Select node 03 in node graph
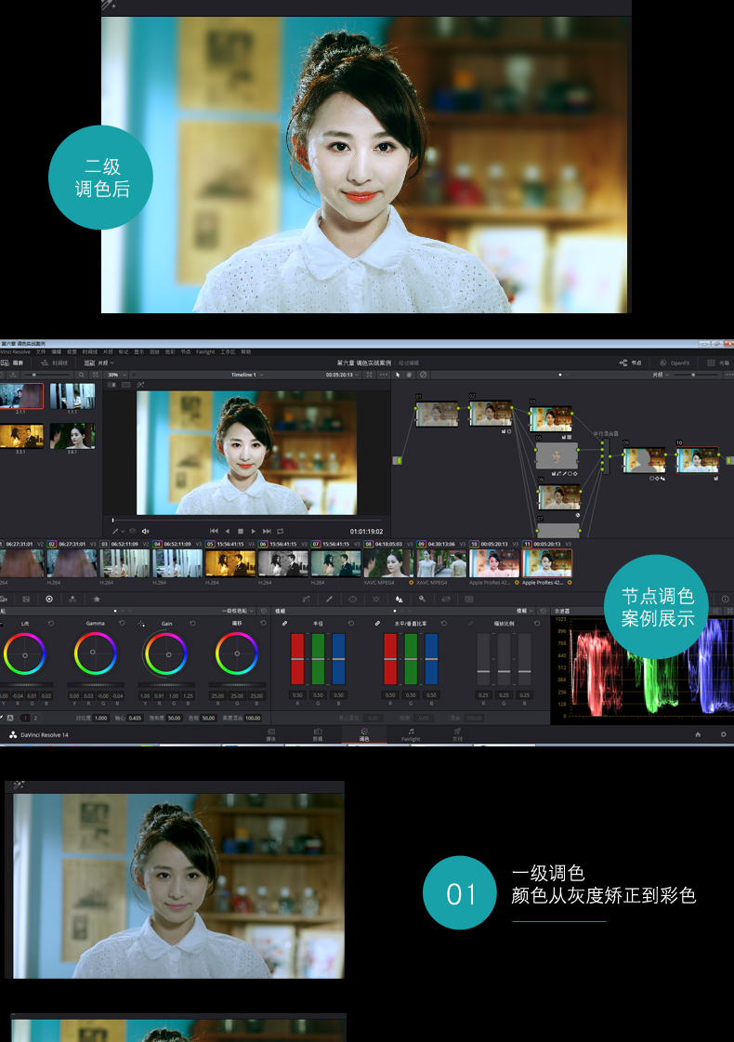 click(550, 418)
